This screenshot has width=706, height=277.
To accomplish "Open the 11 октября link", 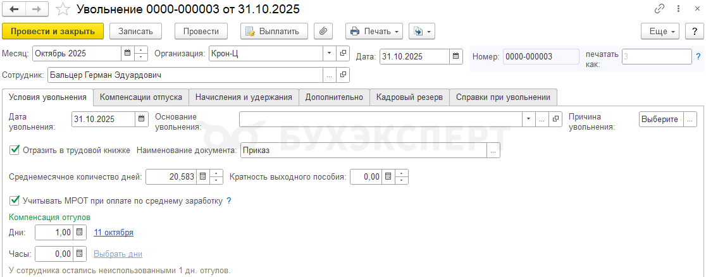I will click(x=113, y=232).
